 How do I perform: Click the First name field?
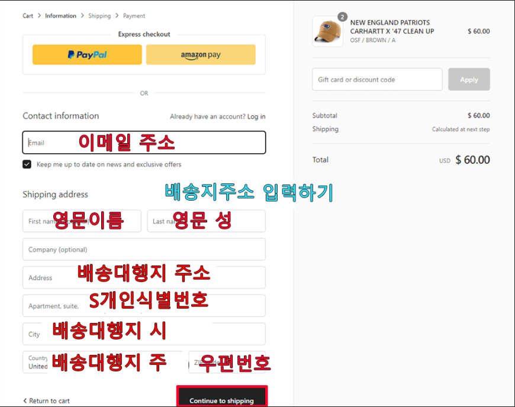pyautogui.click(x=82, y=221)
